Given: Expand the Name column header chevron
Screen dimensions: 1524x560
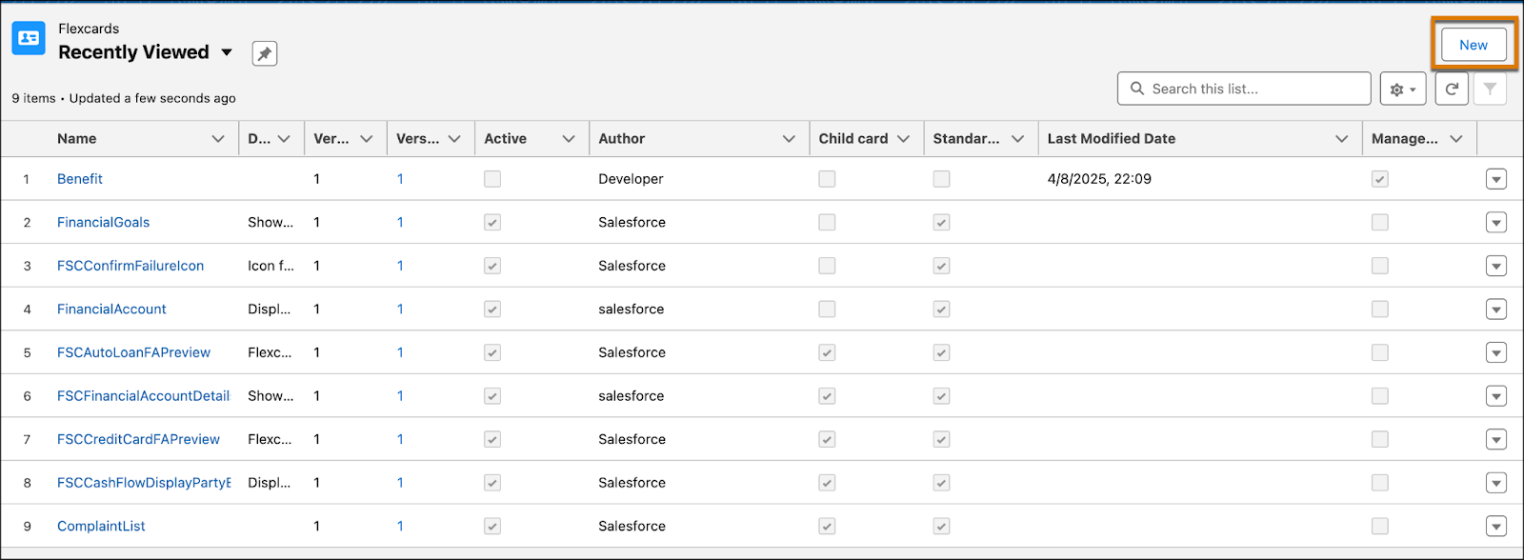Looking at the screenshot, I should pos(218,139).
